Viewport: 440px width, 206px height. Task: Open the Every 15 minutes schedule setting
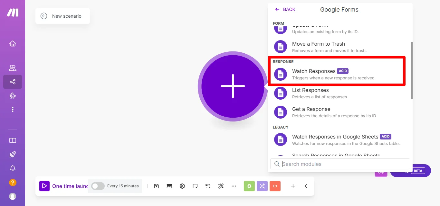tap(123, 186)
